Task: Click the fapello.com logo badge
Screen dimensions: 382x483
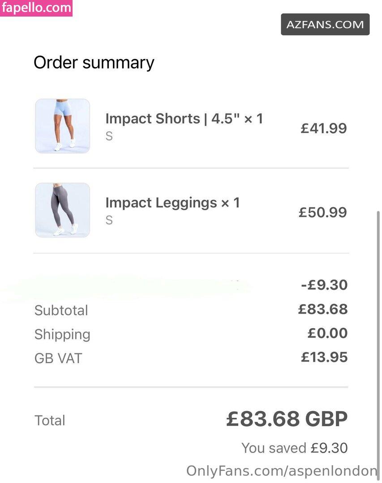Action: coord(36,8)
